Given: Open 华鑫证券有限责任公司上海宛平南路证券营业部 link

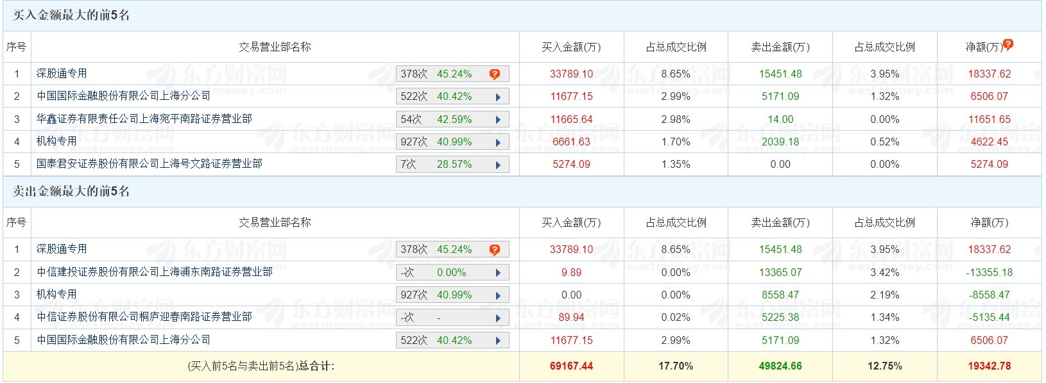Looking at the screenshot, I should pos(144,119).
